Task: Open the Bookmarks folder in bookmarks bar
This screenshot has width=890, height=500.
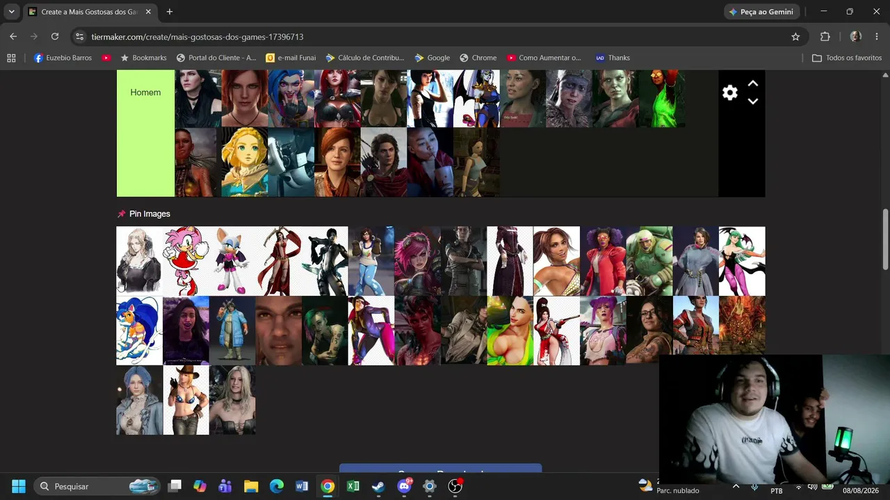Action: [x=144, y=58]
